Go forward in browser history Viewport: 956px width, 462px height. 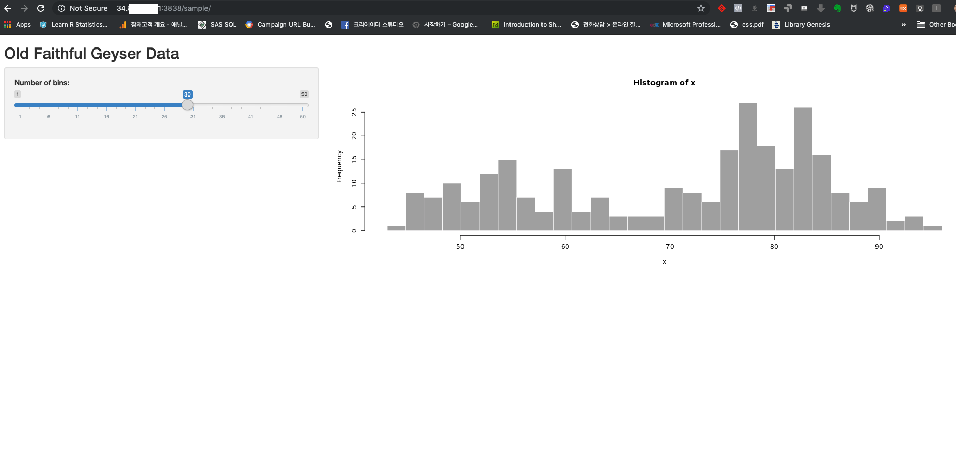point(24,8)
